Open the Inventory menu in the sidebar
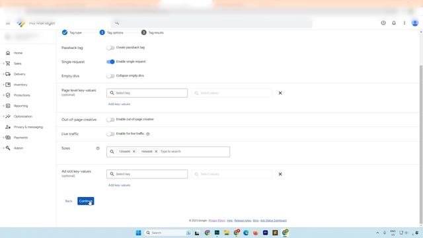 (x=20, y=85)
